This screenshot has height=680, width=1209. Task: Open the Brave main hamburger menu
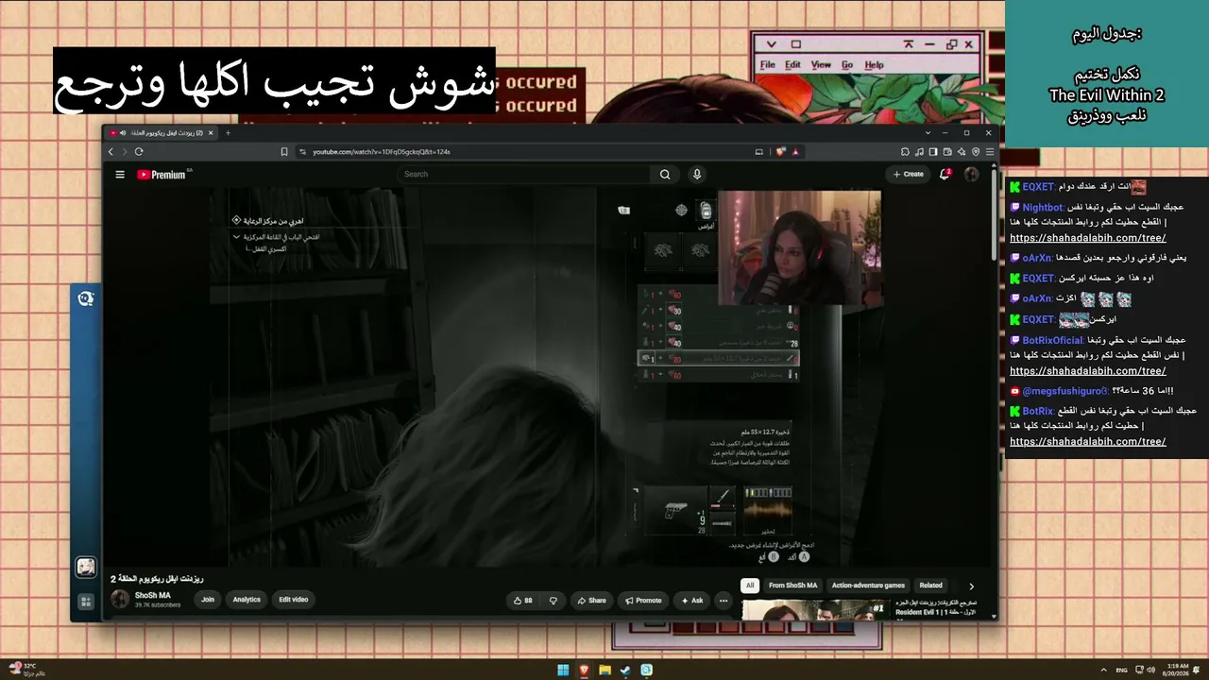tap(990, 151)
